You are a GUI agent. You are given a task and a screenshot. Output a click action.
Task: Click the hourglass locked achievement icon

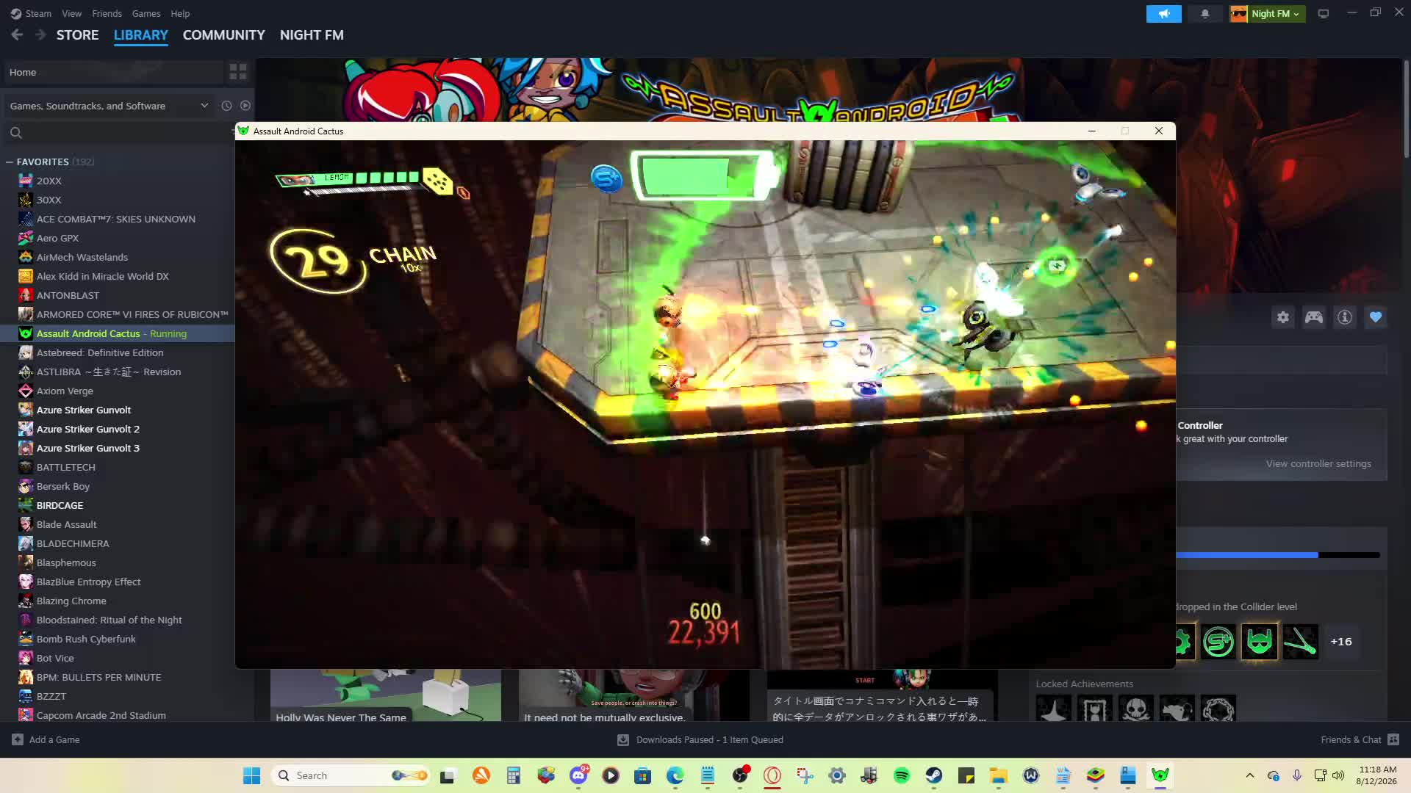pyautogui.click(x=1095, y=709)
